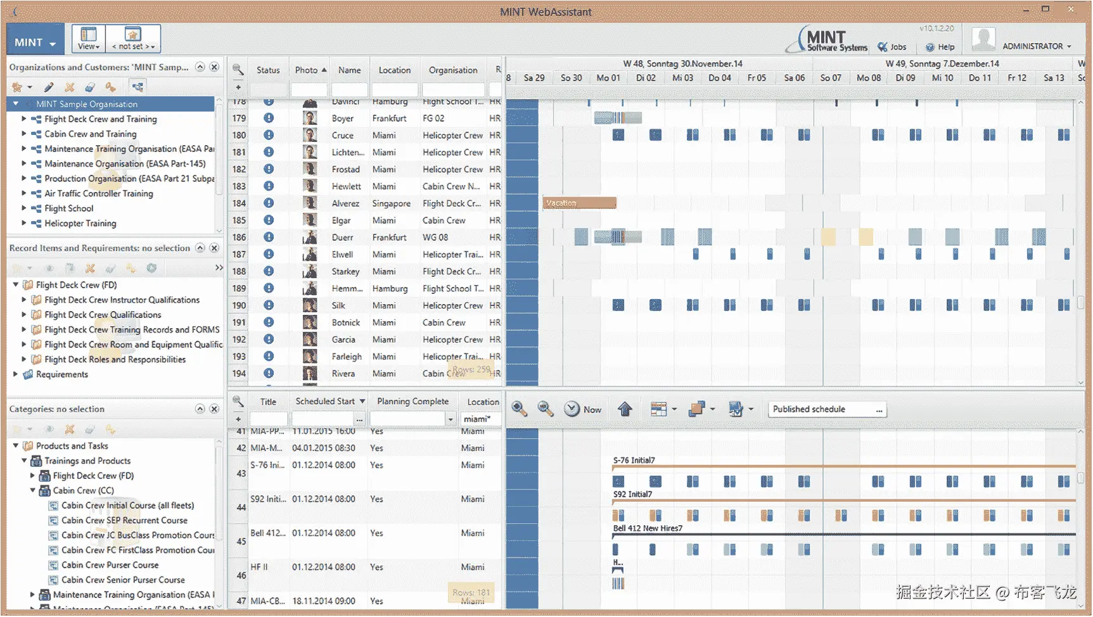
Task: Click the blue up-arrow icon in schedule toolbar
Action: (x=625, y=409)
